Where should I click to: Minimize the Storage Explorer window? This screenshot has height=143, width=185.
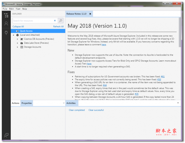[x=165, y=3]
